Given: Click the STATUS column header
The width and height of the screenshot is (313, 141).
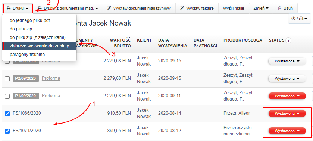Looking at the screenshot, I should coord(276,40).
